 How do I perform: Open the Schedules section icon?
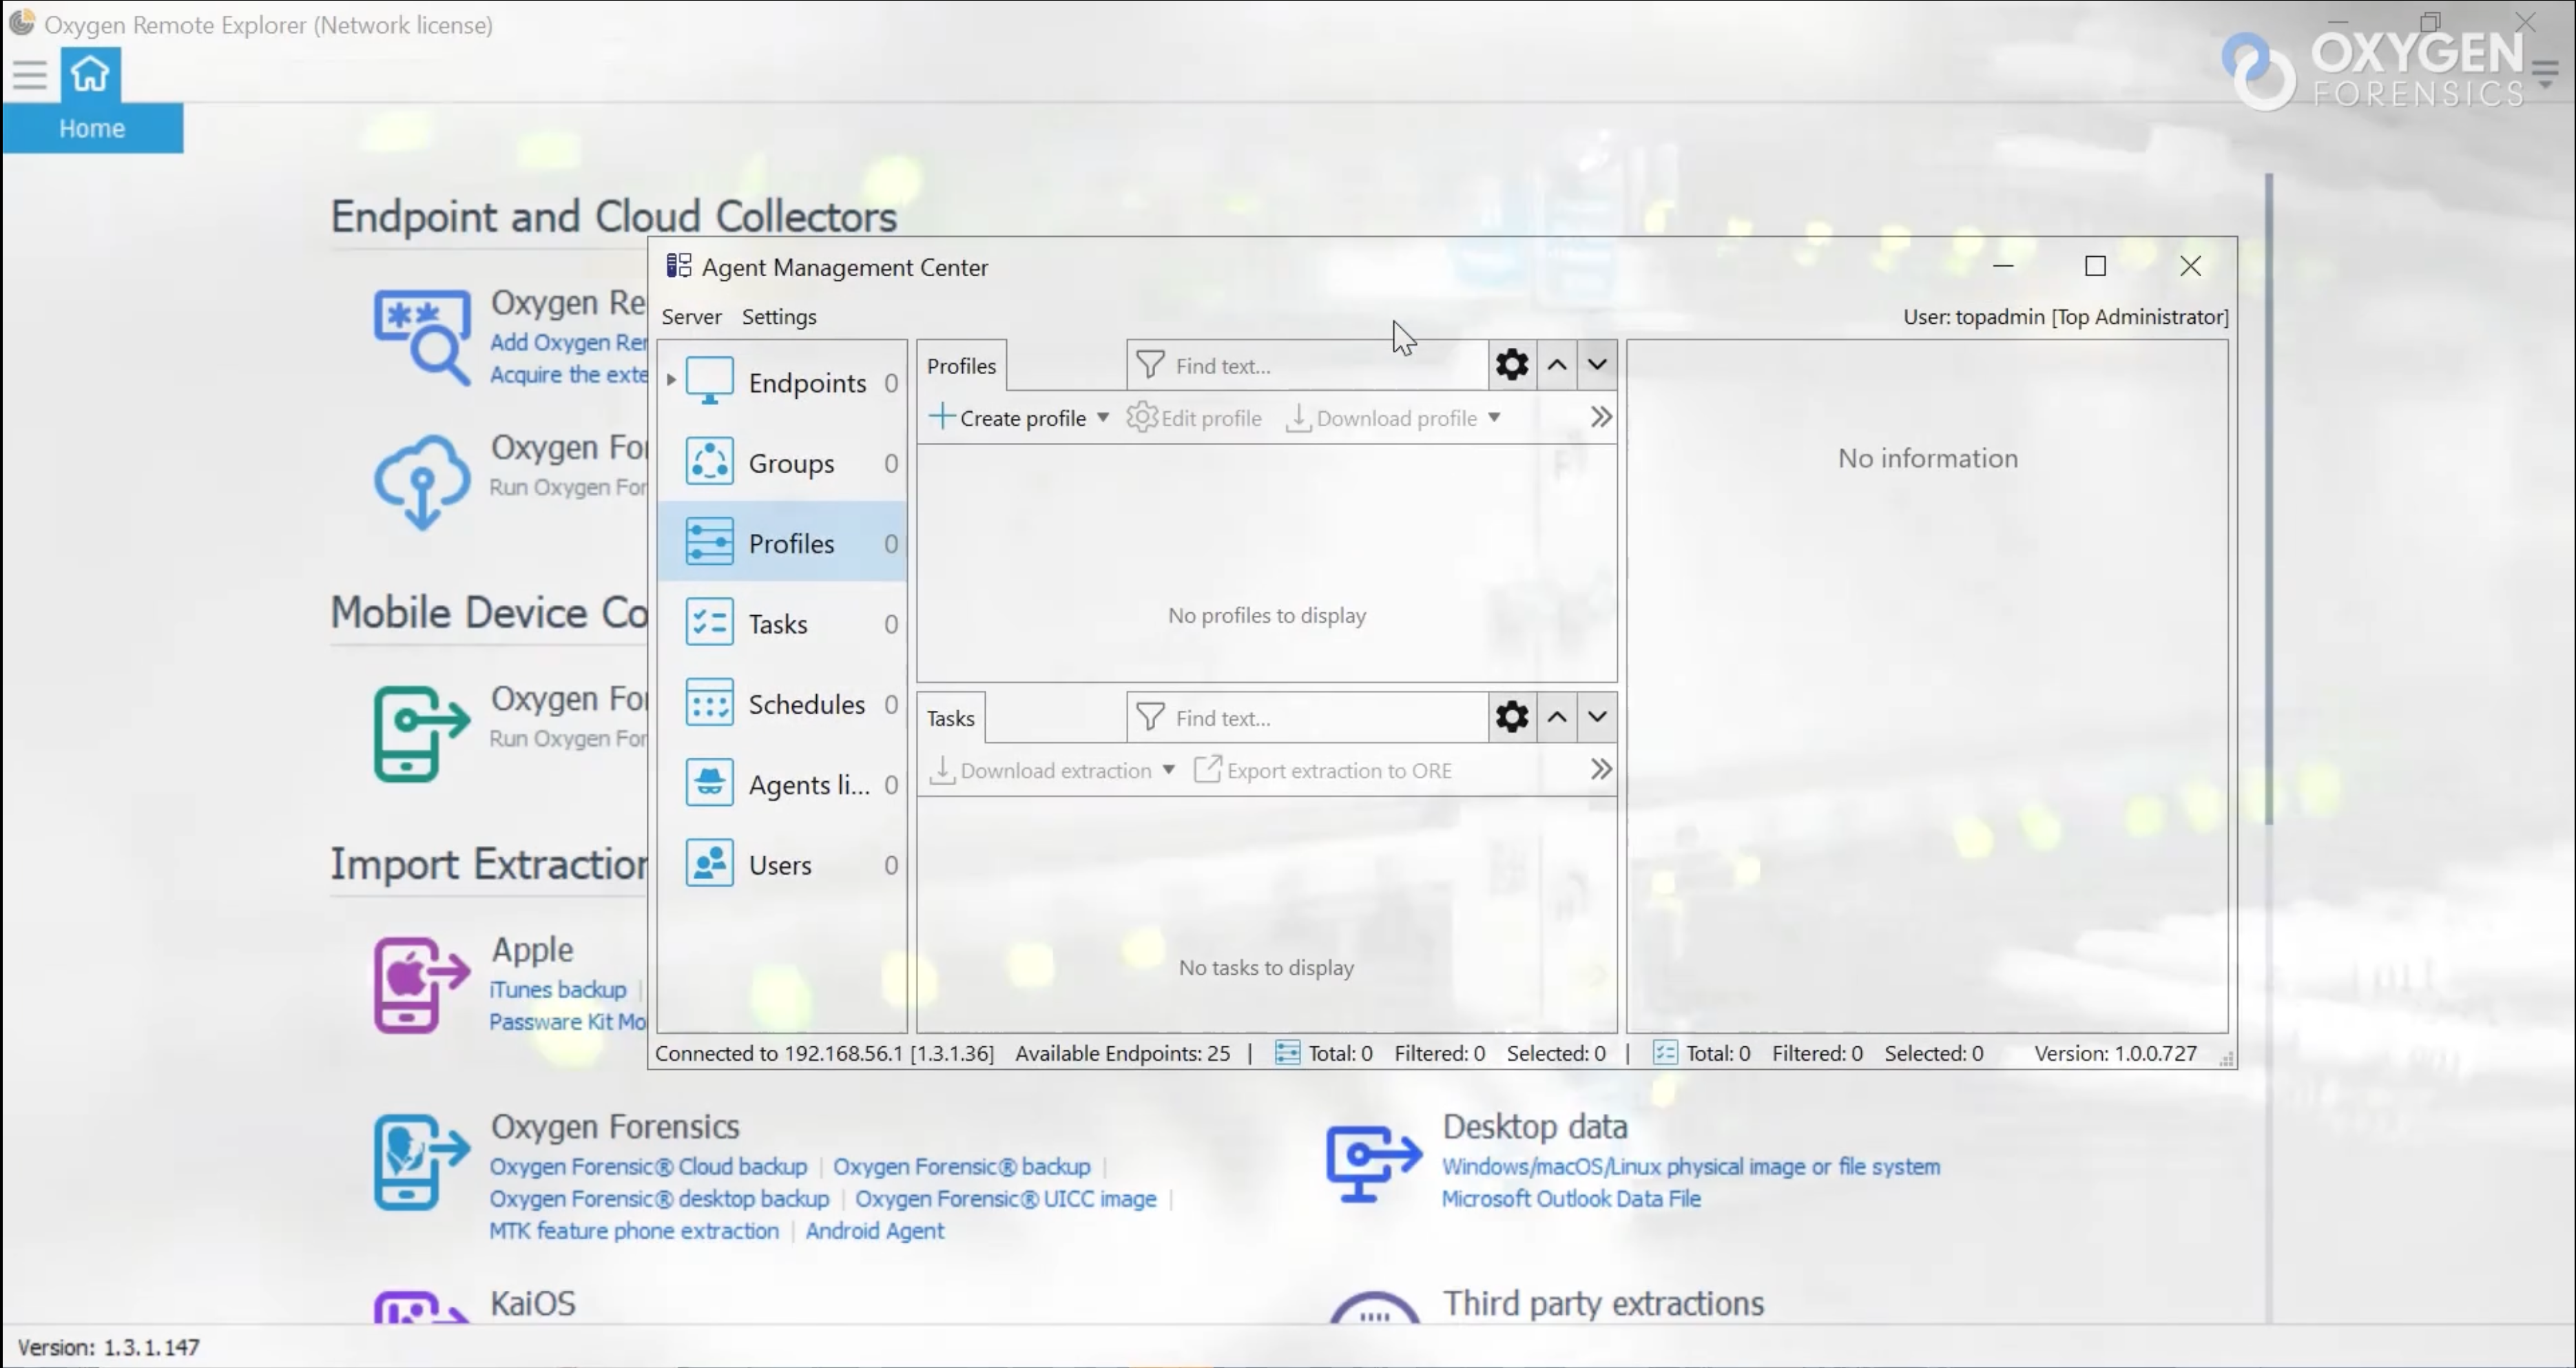point(709,703)
